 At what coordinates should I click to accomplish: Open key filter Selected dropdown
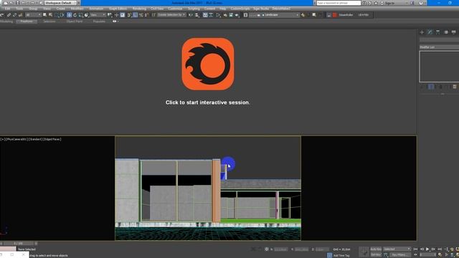[x=397, y=249]
